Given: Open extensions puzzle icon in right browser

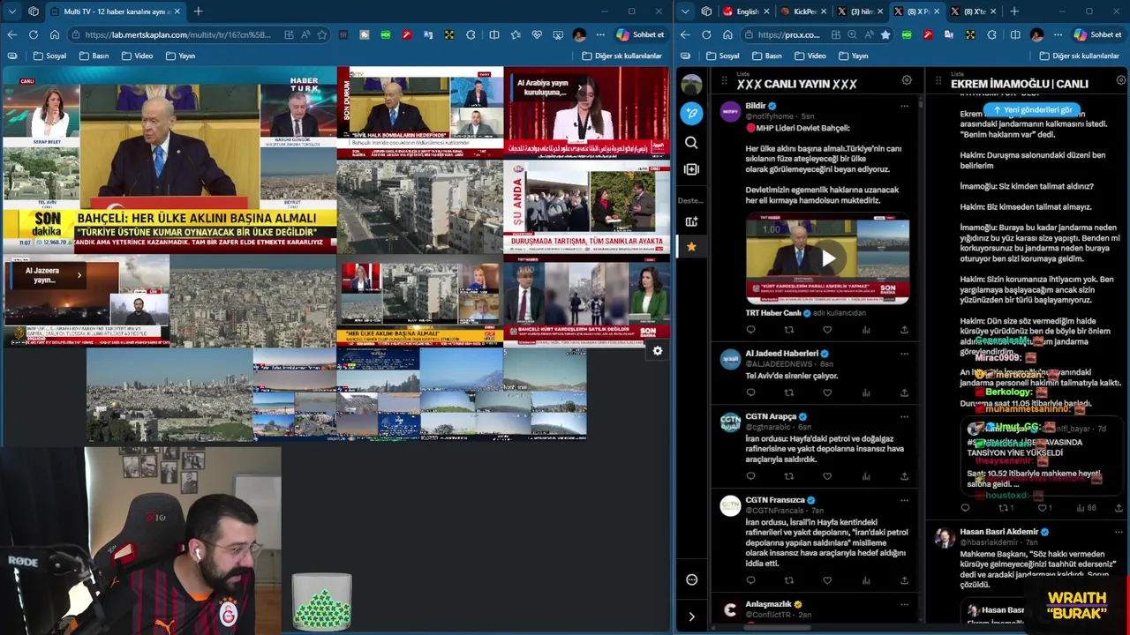Looking at the screenshot, I should (x=991, y=34).
